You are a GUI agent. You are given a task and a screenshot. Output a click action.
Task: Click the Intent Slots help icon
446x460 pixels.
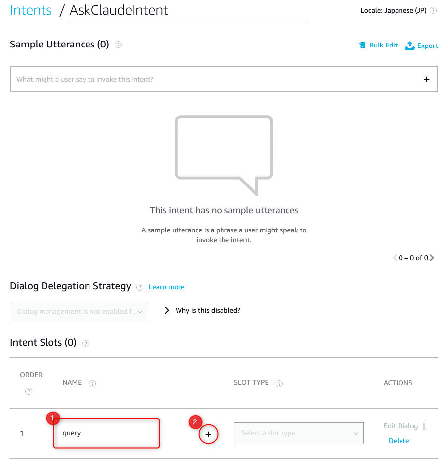click(x=85, y=343)
